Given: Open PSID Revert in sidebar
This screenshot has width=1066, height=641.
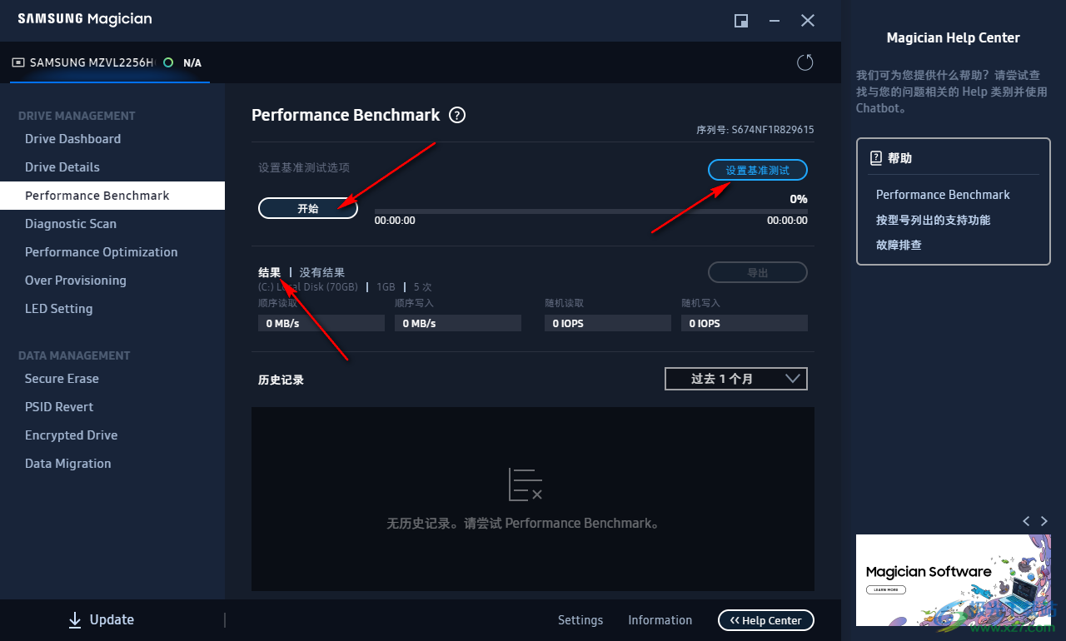Looking at the screenshot, I should (x=59, y=407).
